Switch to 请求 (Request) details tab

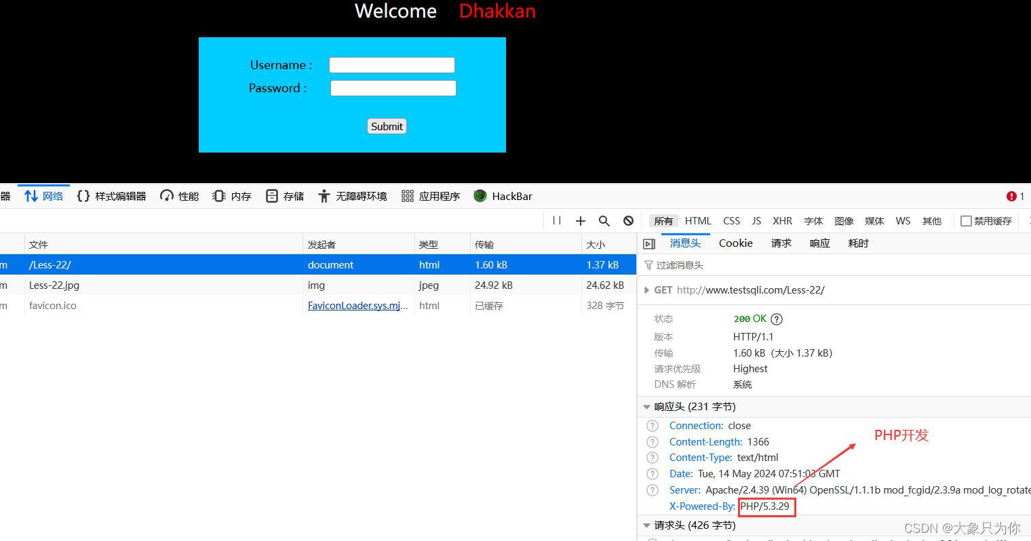[x=781, y=243]
